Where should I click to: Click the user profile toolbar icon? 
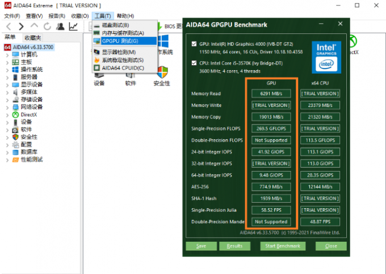pyautogui.click(x=60, y=26)
